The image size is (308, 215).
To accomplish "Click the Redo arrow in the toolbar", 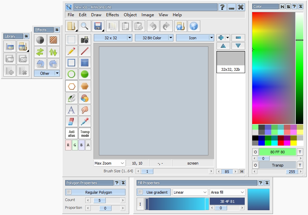I will (166, 26).
